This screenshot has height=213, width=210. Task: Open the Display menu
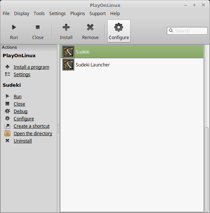(x=21, y=13)
